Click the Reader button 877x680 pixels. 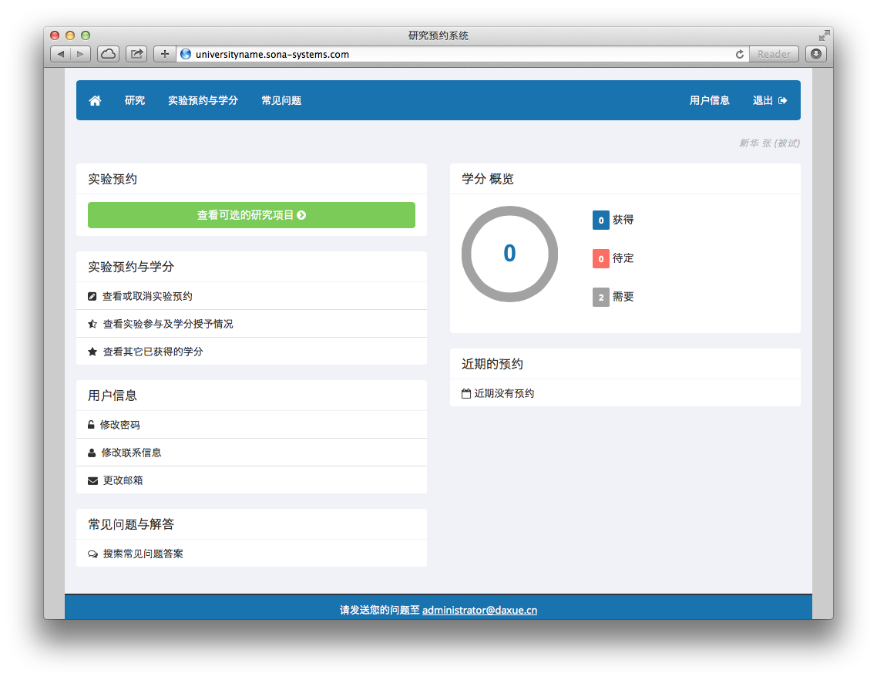[x=774, y=54]
